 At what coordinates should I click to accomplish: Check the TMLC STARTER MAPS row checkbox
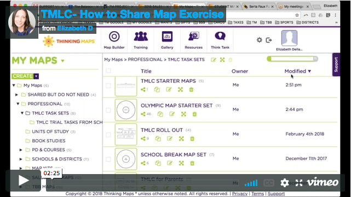click(x=108, y=86)
